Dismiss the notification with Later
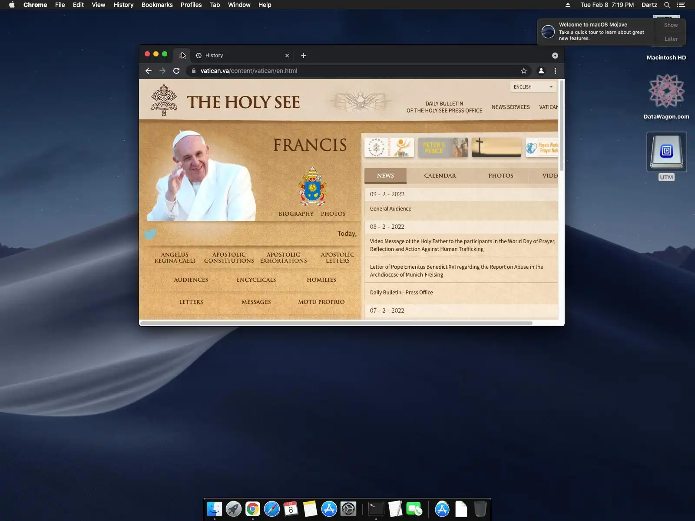This screenshot has height=521, width=695. (671, 39)
